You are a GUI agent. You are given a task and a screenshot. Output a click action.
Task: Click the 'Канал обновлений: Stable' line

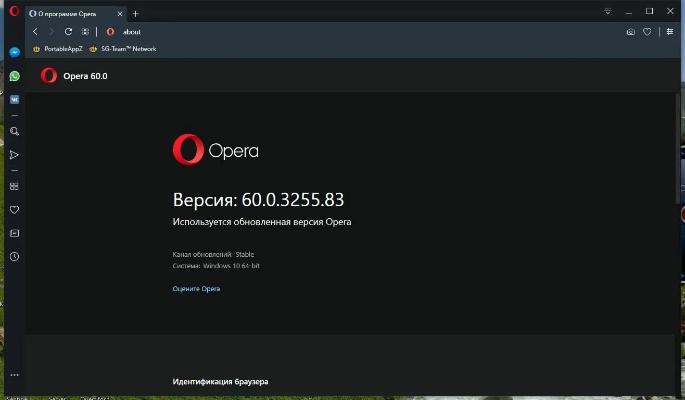pyautogui.click(x=213, y=255)
